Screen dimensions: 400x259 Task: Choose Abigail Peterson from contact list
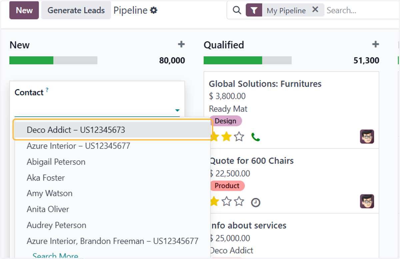(x=112, y=162)
